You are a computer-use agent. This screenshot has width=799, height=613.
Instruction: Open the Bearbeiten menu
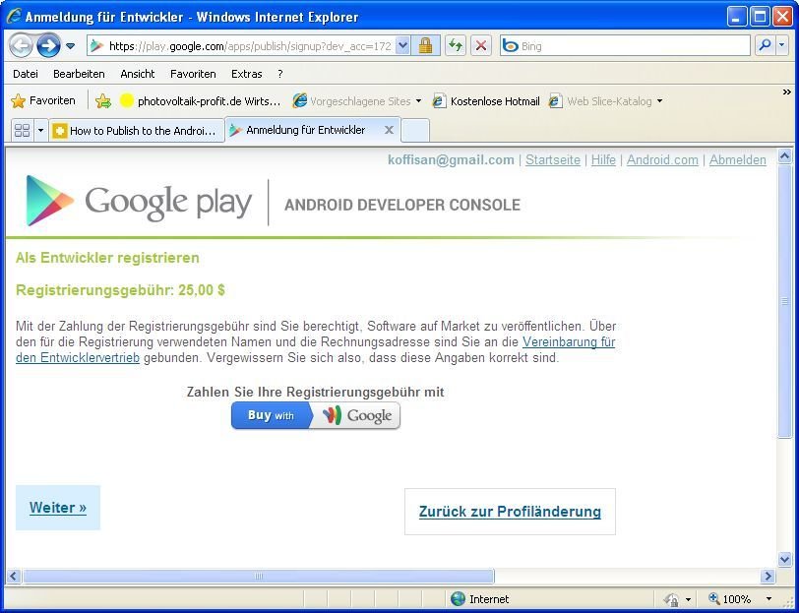click(79, 74)
